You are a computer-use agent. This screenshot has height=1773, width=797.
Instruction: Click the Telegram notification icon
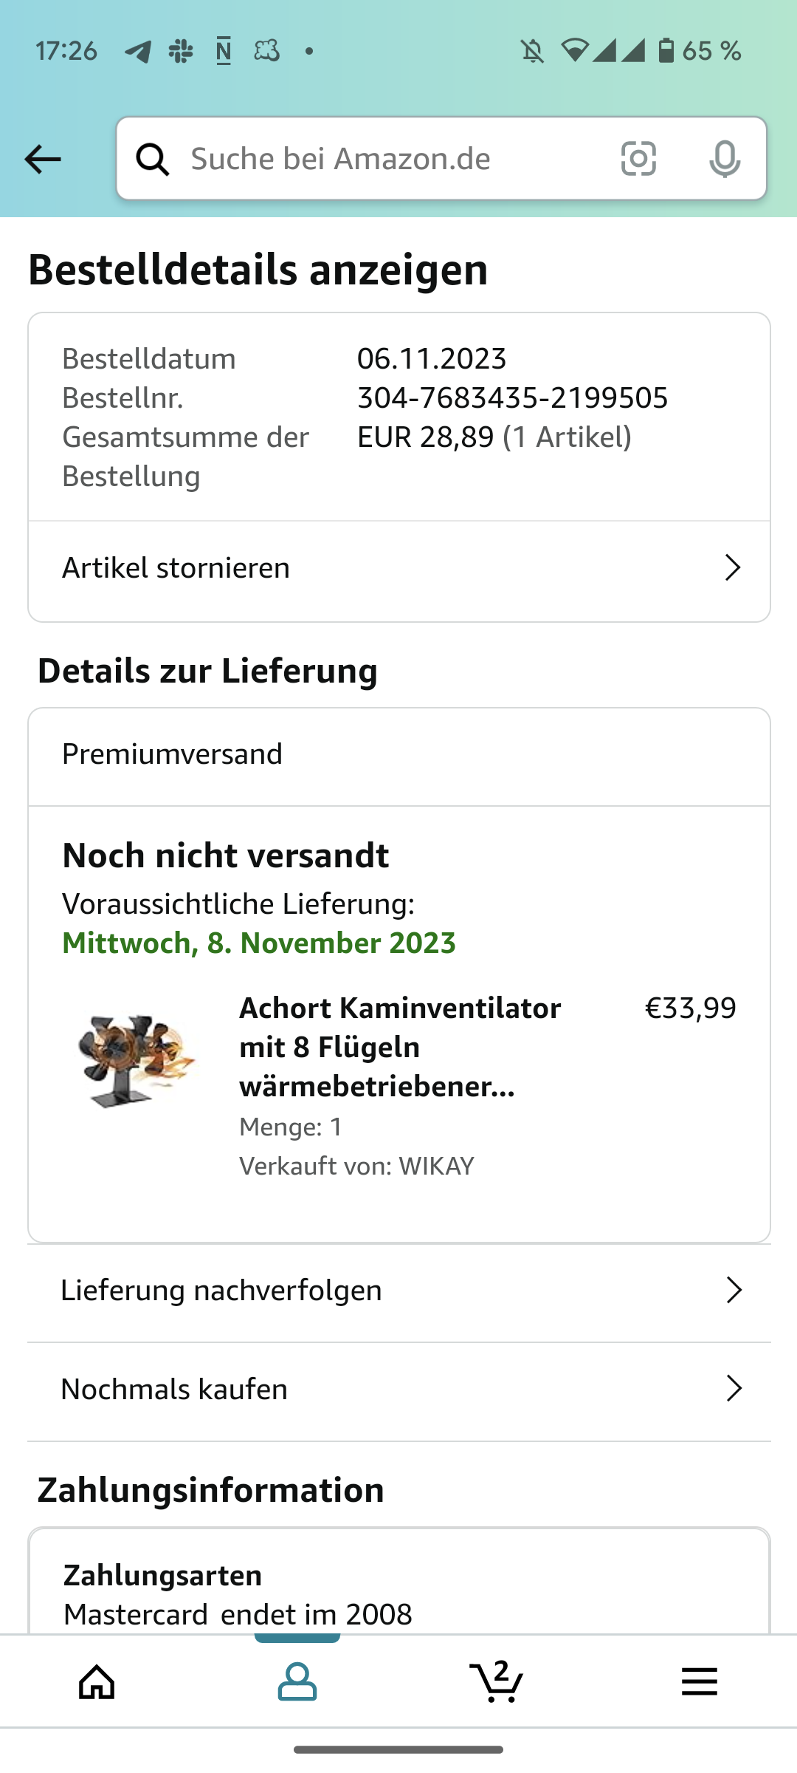(x=138, y=51)
